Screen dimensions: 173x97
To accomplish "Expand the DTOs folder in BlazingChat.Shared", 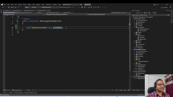I will (x=134, y=75).
